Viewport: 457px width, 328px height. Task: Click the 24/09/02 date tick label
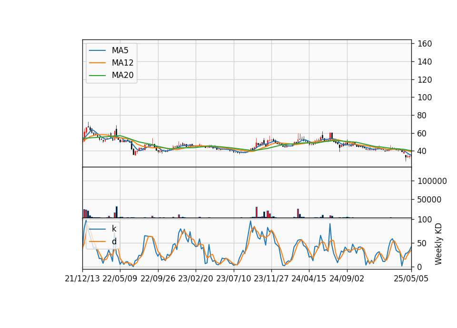tap(347, 279)
